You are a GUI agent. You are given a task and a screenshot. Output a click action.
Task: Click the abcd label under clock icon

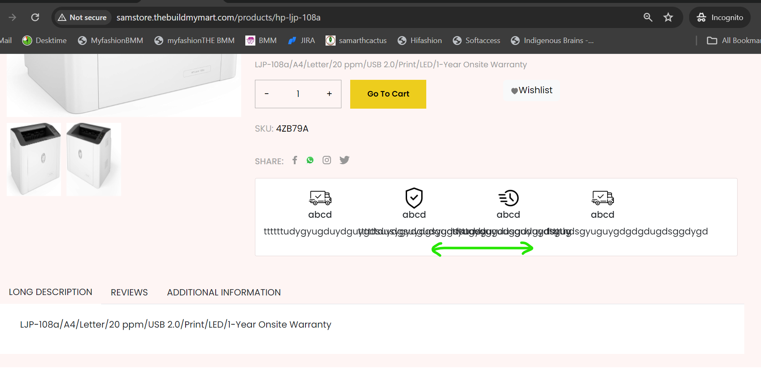coord(509,214)
